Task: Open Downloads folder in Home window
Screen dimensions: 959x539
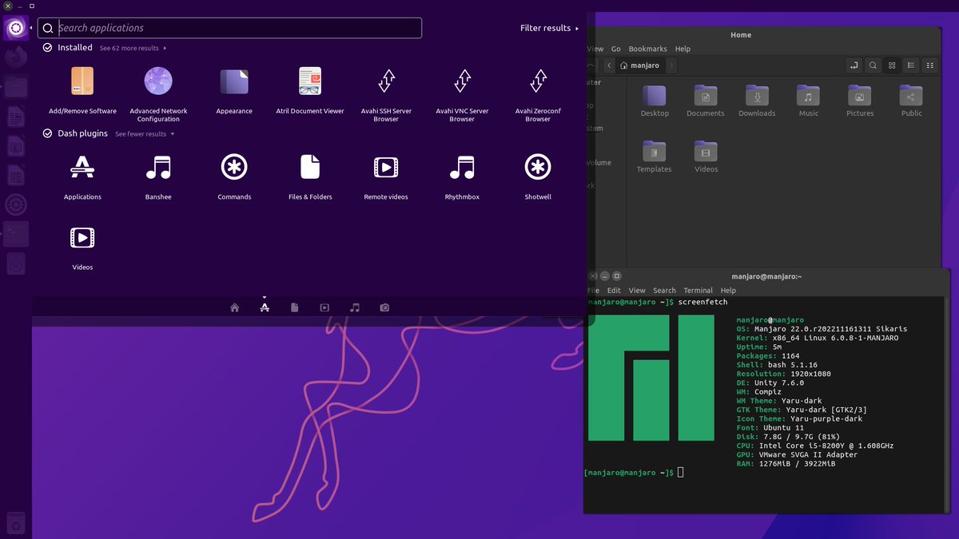Action: point(757,101)
